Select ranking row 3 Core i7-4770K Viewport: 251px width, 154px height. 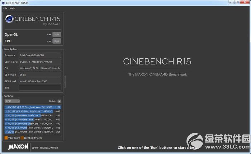[33, 115]
